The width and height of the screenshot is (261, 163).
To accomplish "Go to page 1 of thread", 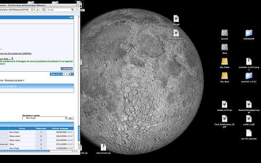I will pyautogui.click(x=67, y=74).
